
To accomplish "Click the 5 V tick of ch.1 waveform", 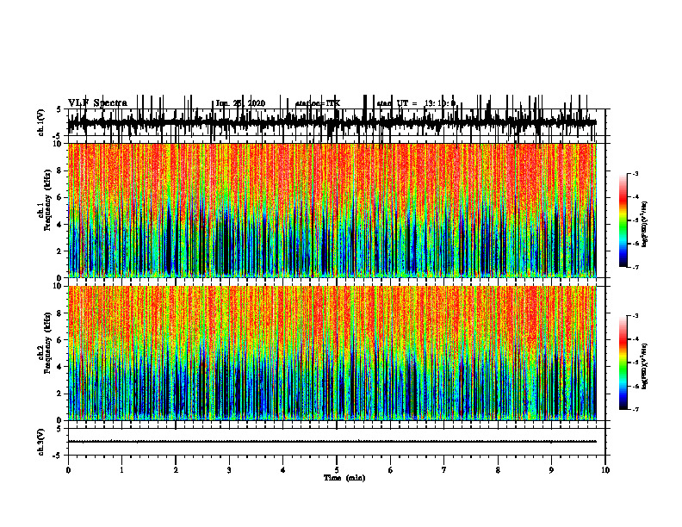I will (x=59, y=109).
